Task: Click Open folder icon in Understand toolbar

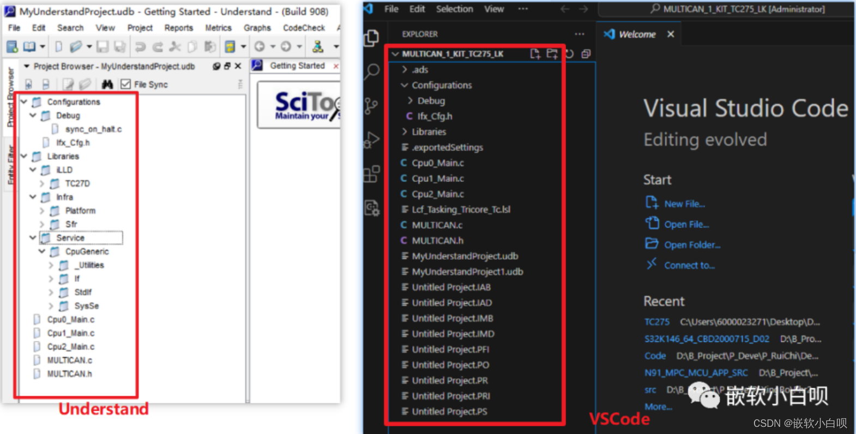Action: tap(76, 47)
